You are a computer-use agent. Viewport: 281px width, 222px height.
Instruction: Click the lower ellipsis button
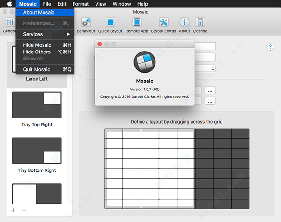coord(210,101)
